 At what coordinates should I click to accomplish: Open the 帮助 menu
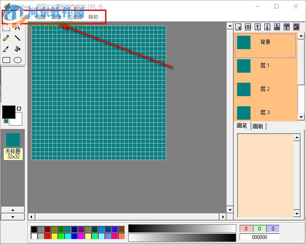(93, 17)
